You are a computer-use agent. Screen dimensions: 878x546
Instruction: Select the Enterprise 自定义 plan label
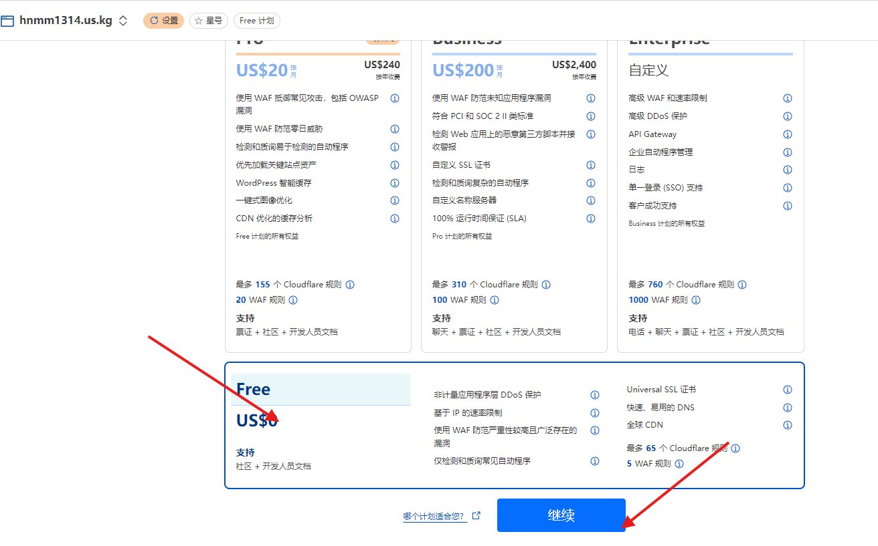648,70
